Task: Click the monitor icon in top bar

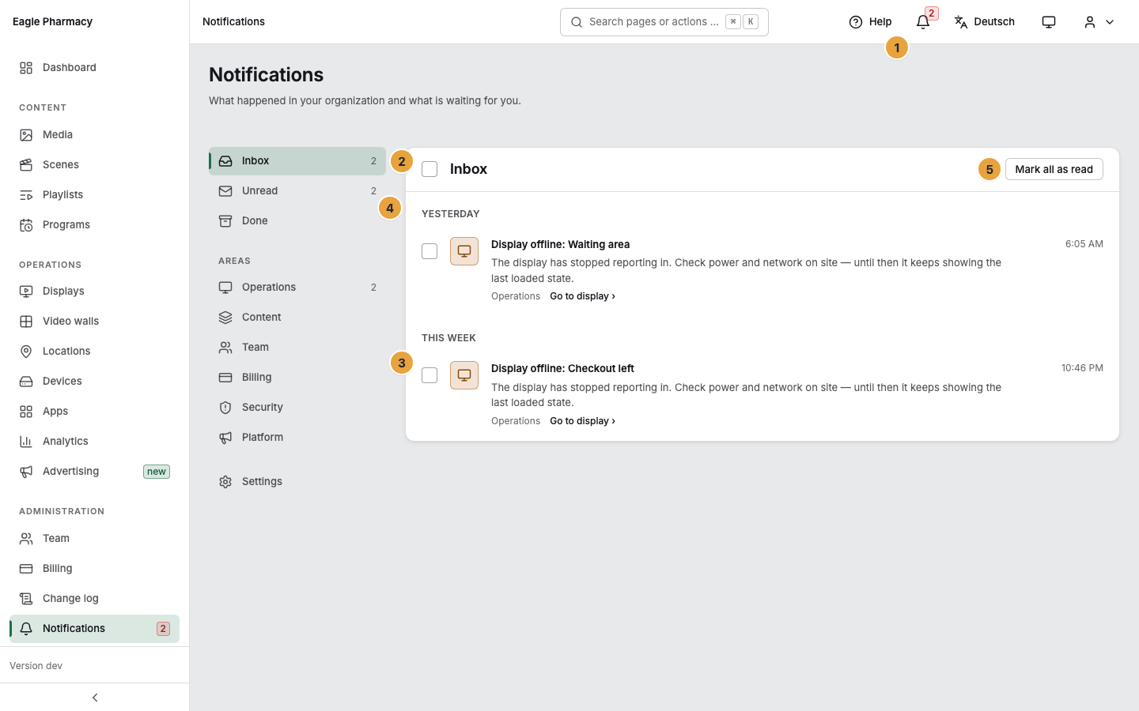Action: [x=1049, y=22]
